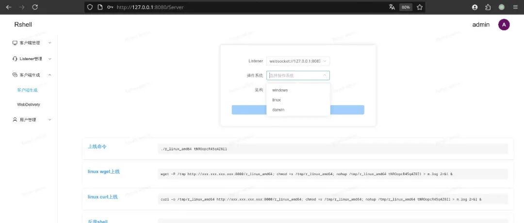
Task: Click the blue generate button
Action: pyautogui.click(x=298, y=110)
